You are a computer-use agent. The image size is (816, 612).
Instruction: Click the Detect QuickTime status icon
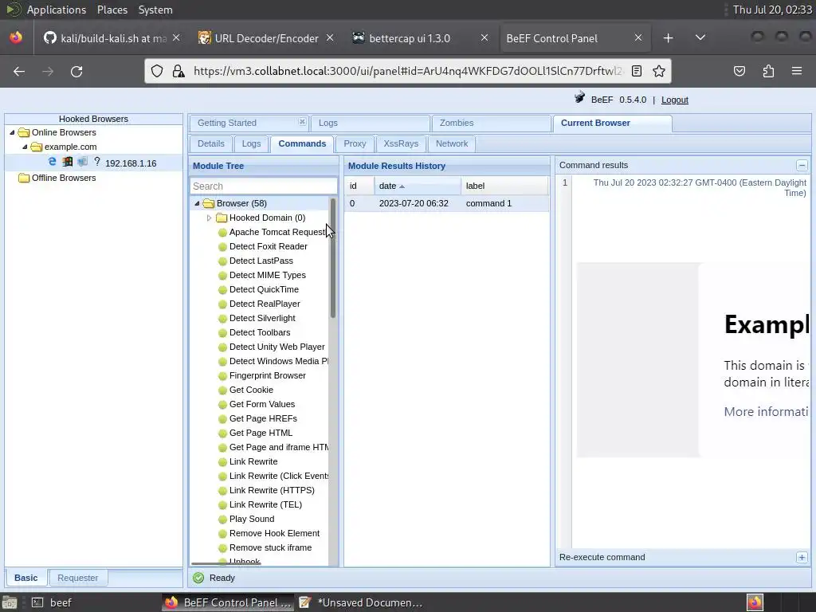222,290
